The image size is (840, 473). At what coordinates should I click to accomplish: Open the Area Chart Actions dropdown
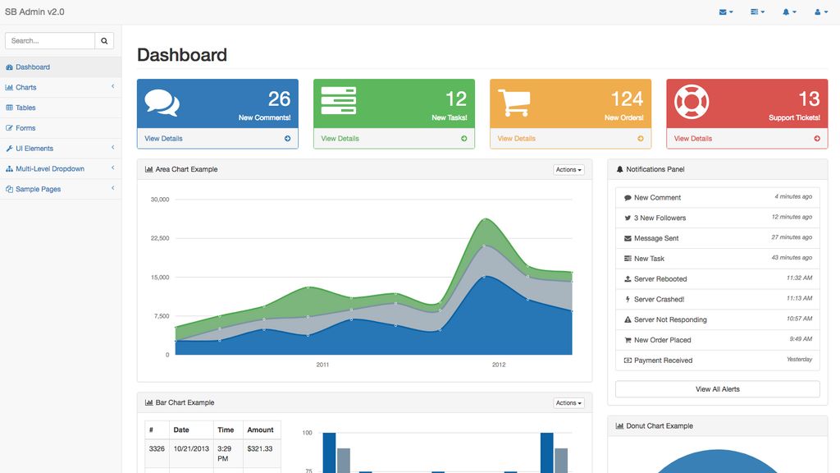569,169
